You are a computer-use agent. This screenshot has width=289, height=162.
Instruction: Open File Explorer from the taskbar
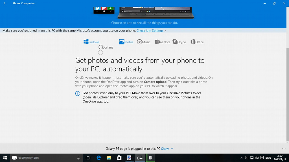coord(109,158)
